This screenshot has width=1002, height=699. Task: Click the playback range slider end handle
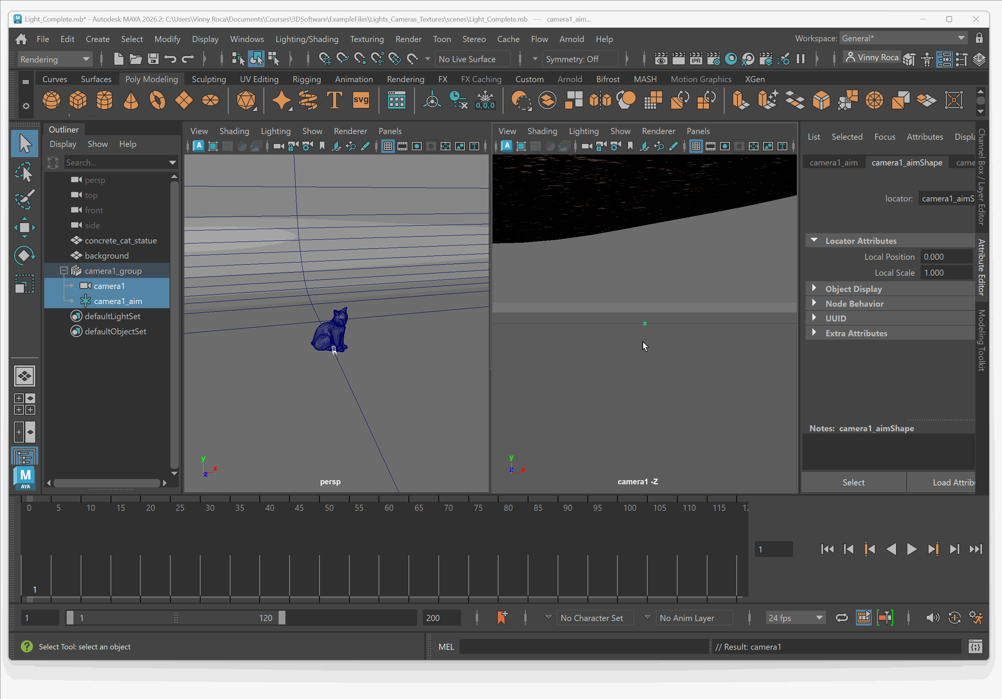[x=282, y=617]
